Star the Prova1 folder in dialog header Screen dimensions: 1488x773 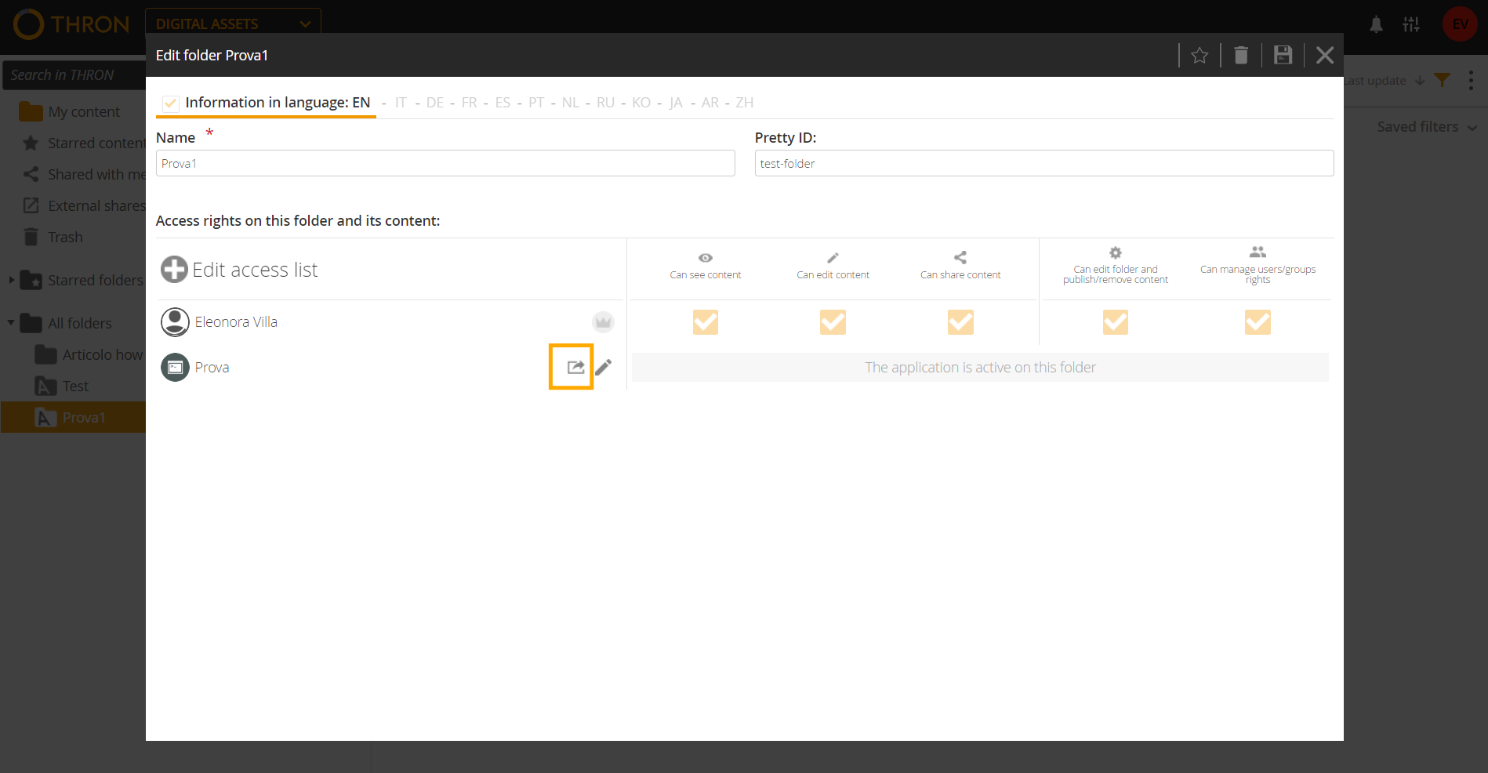coord(1199,55)
